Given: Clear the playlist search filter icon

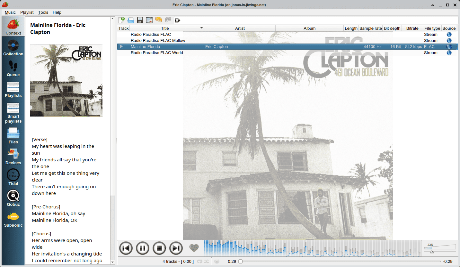Looking at the screenshot, I should coord(178,20).
